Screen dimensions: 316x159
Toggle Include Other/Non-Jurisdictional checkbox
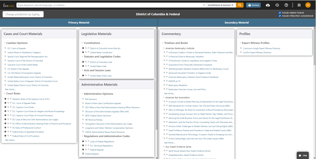pyautogui.click(x=280, y=16)
